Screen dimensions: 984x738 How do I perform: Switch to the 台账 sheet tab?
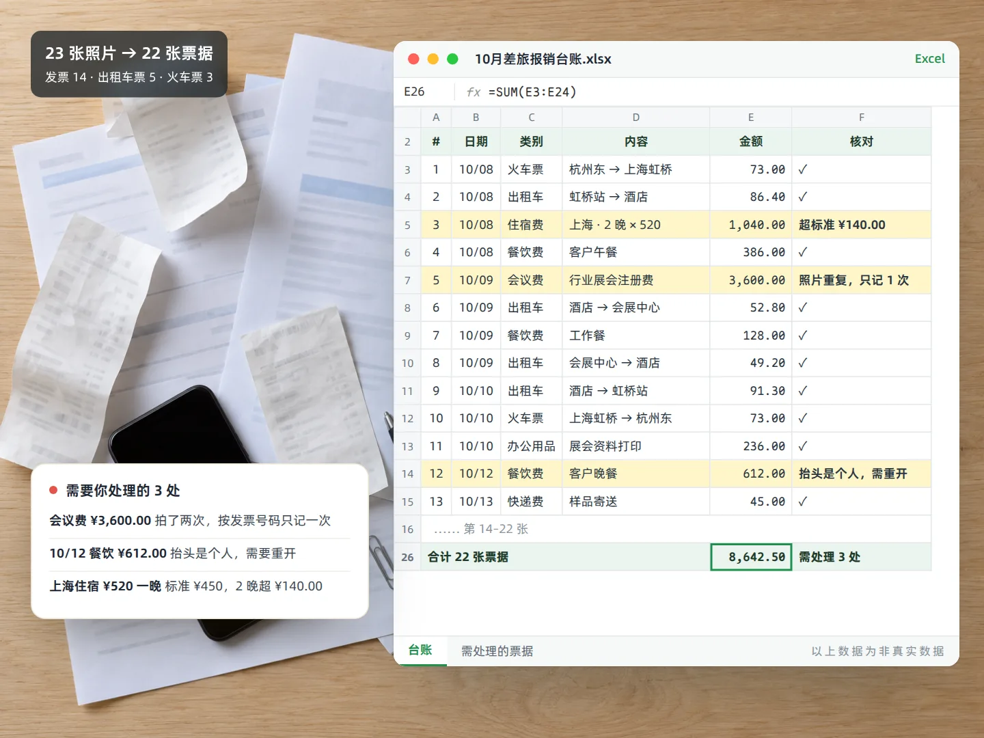[x=420, y=651]
